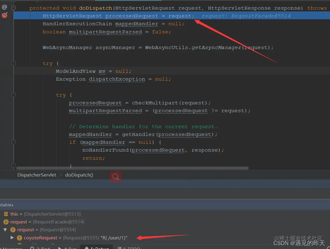This screenshot has height=249, width=330.
Task: Select the coyoteRequest "R( /user/1)" value text
Action: 114,238
